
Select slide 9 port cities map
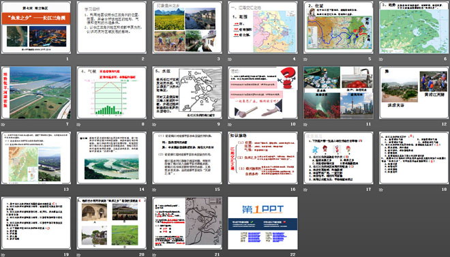click(187, 92)
